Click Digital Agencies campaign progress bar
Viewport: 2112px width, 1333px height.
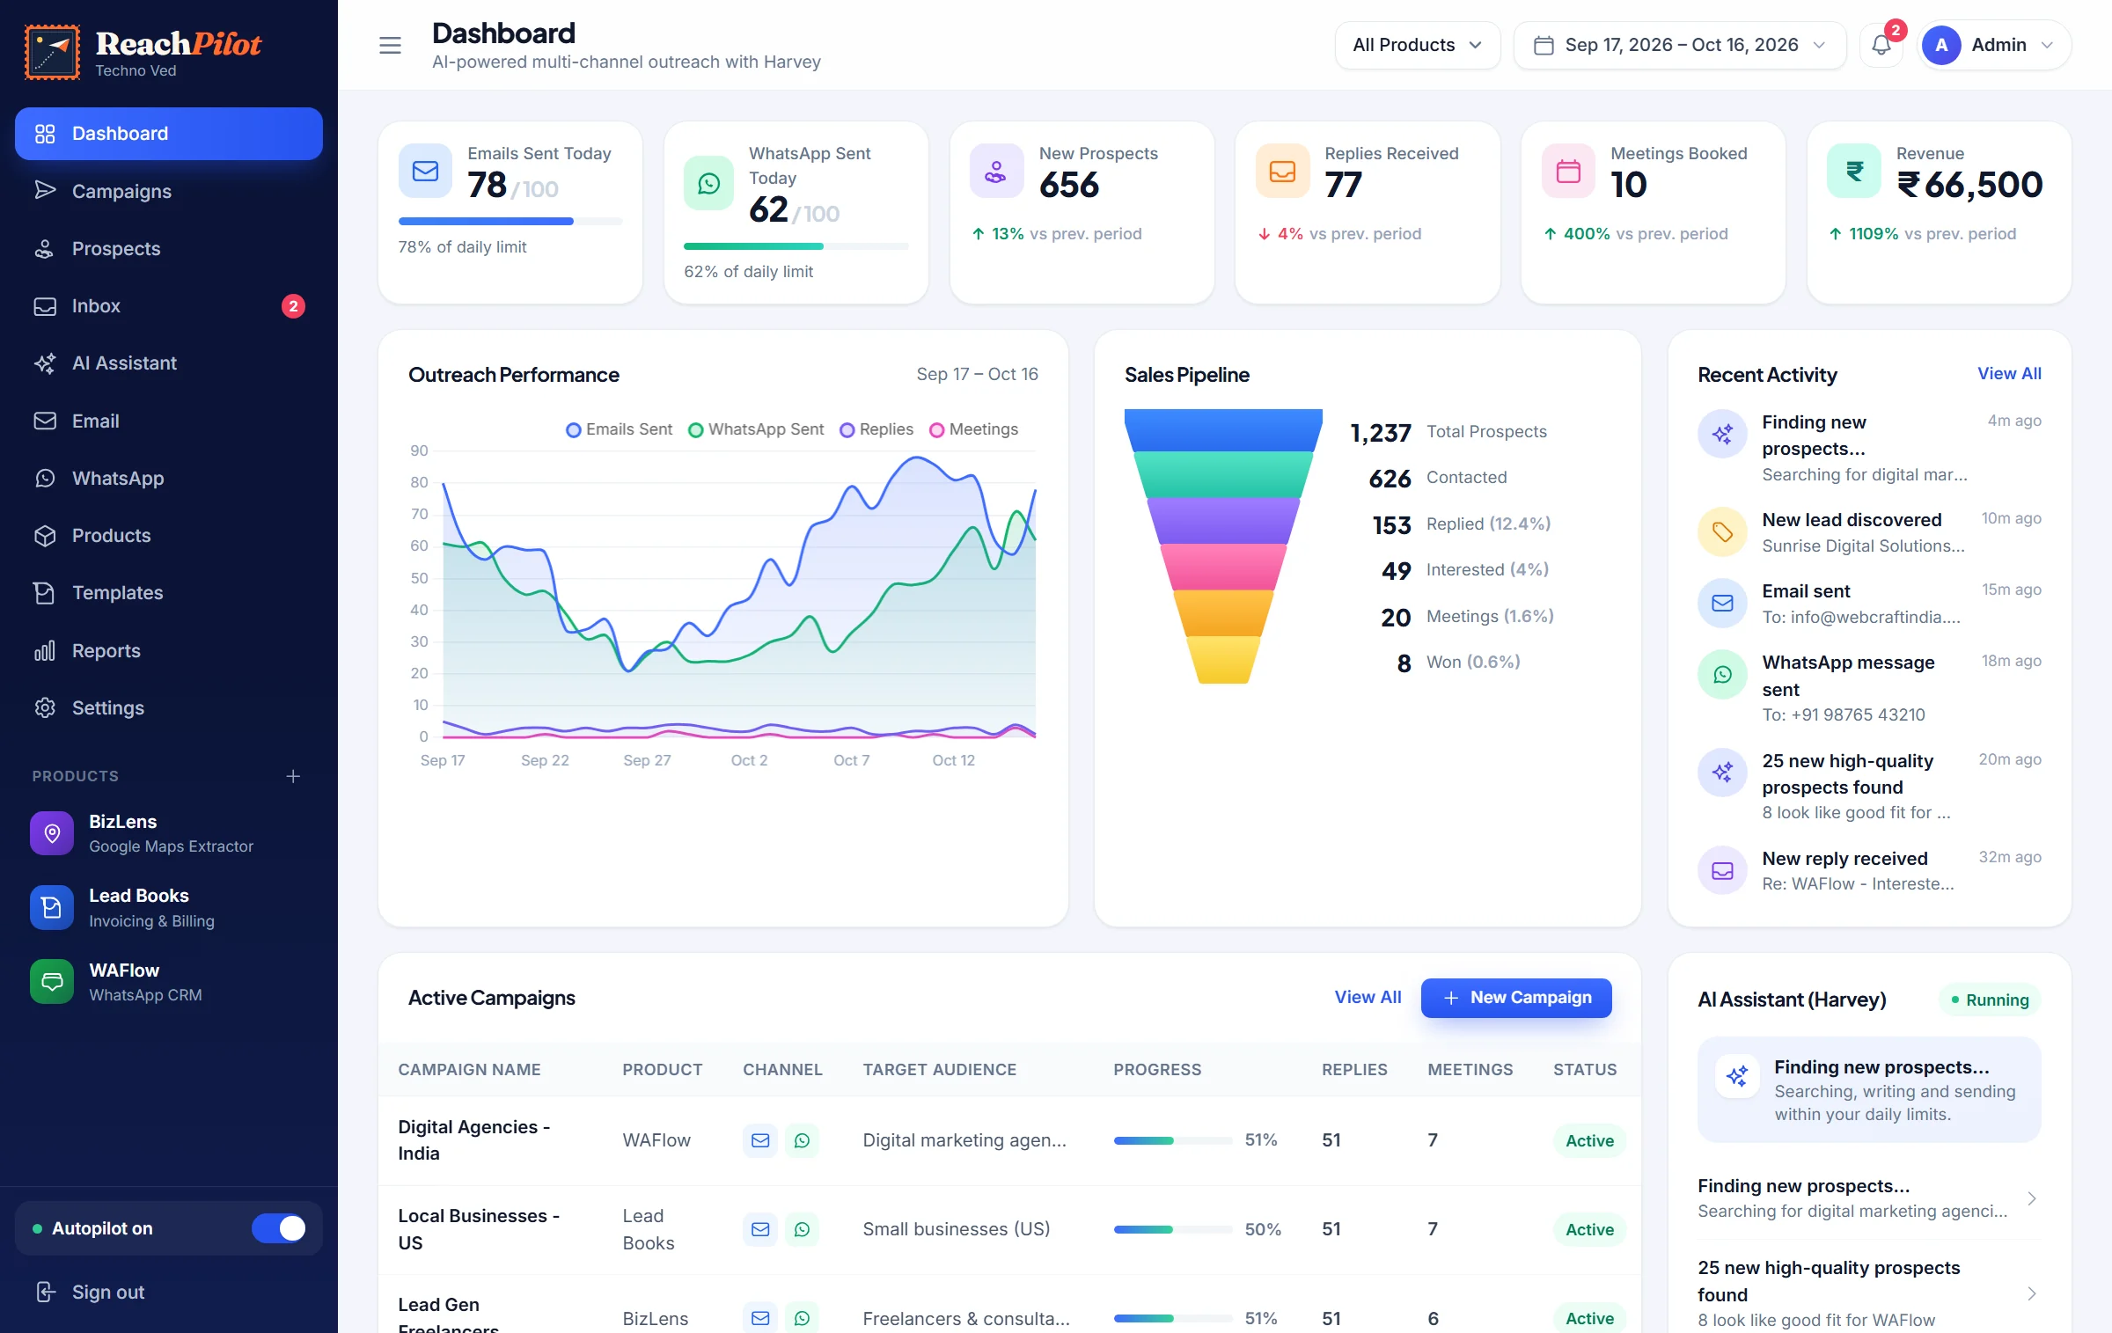click(x=1172, y=1140)
